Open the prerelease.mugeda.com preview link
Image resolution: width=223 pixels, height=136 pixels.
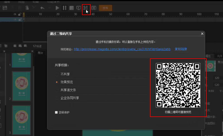(x=122, y=49)
